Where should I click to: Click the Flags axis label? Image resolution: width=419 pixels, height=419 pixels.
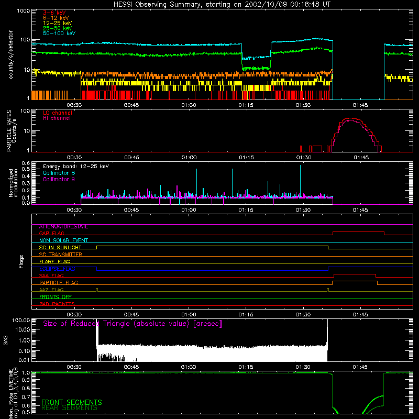[21, 261]
